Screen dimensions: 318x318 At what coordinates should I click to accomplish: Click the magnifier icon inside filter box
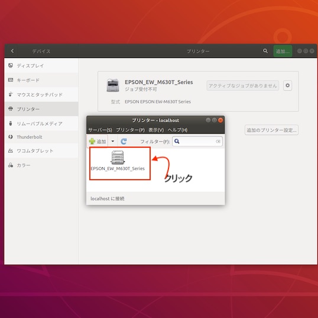coord(177,141)
